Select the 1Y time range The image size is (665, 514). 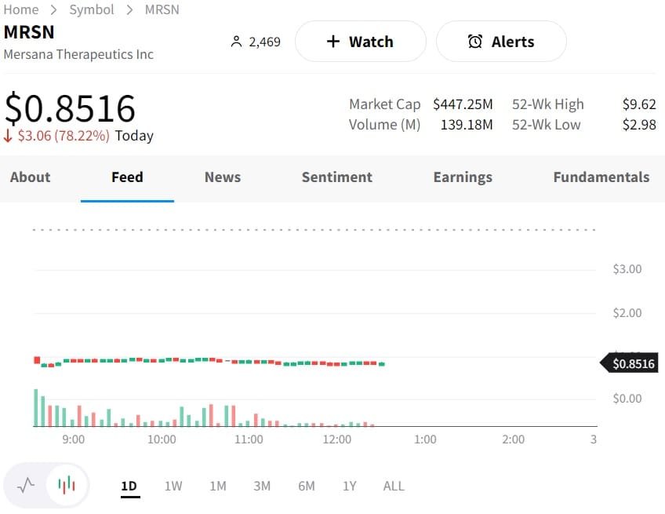[349, 487]
